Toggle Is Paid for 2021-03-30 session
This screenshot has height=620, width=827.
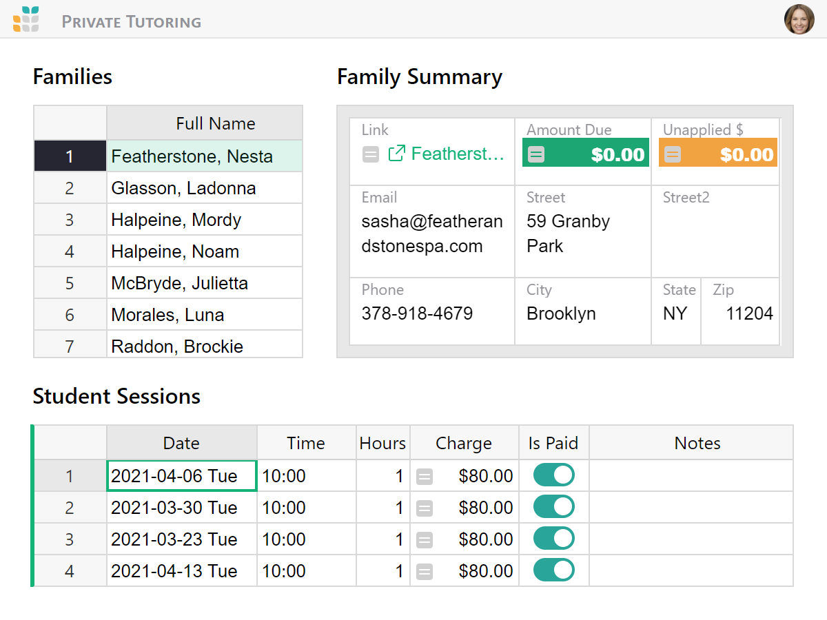click(x=553, y=507)
